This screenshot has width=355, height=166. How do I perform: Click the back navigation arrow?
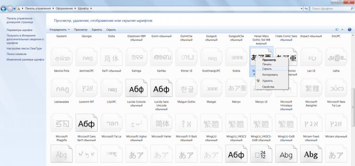(4, 9)
